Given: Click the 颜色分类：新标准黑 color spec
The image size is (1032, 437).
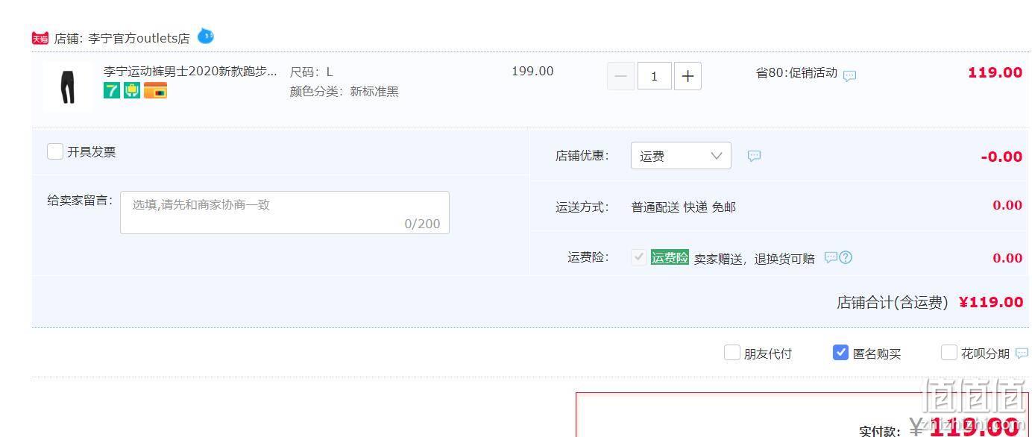Looking at the screenshot, I should click(344, 92).
